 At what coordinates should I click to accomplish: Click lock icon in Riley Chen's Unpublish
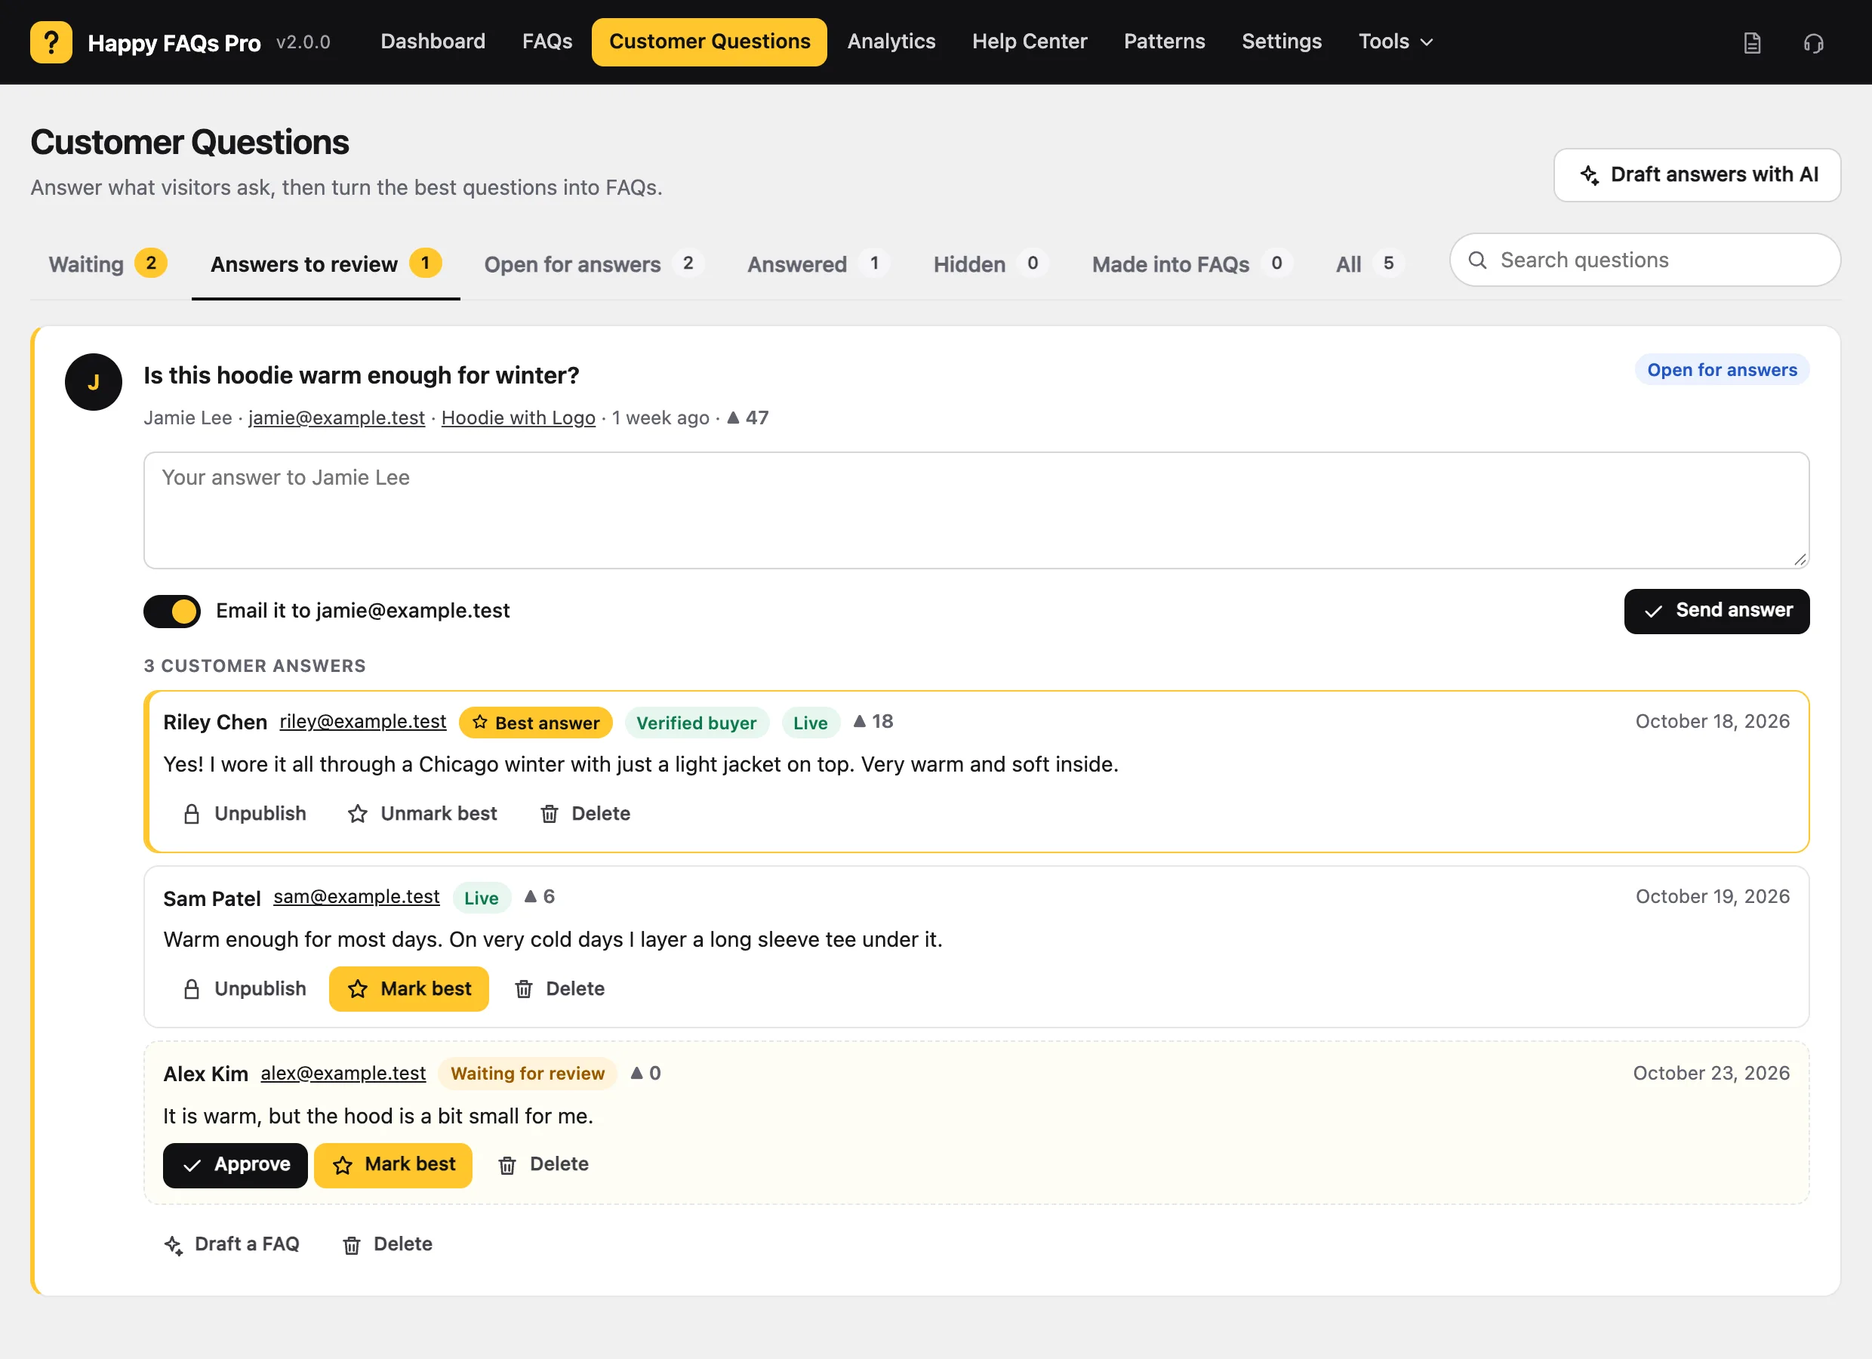tap(192, 814)
